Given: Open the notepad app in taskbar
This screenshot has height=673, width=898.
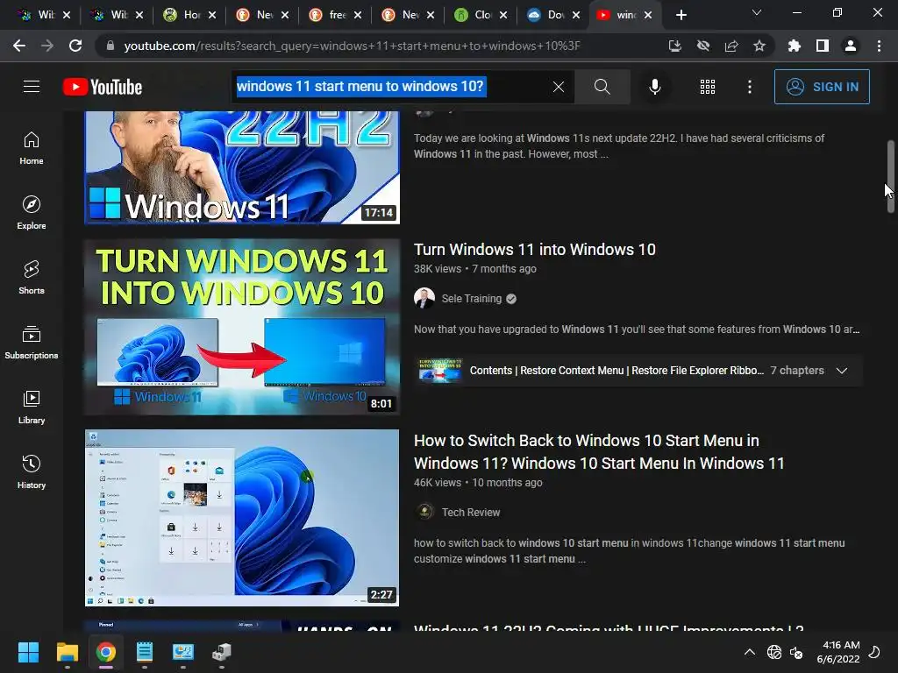Looking at the screenshot, I should (145, 652).
